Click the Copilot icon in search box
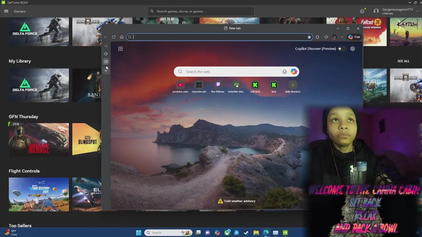422x237 pixels. pos(294,72)
